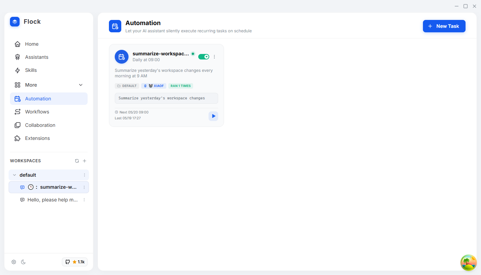Run the task now with play button
Viewport: 481px width, 275px height.
tap(213, 116)
